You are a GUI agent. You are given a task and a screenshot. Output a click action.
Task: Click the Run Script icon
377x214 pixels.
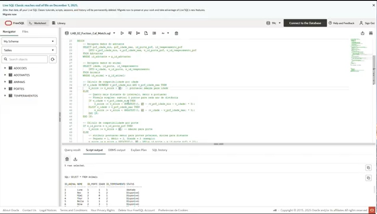[130, 33]
